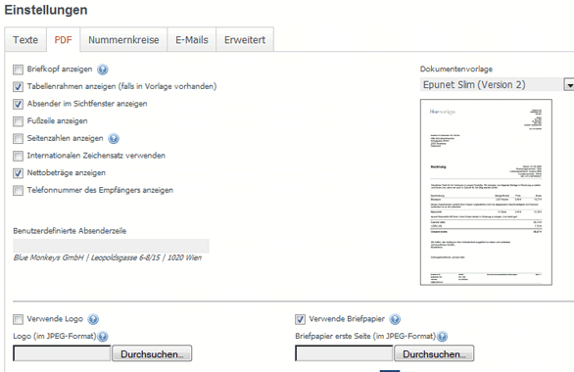
Task: Click Durchsuchen button for Logo file
Action: [152, 353]
